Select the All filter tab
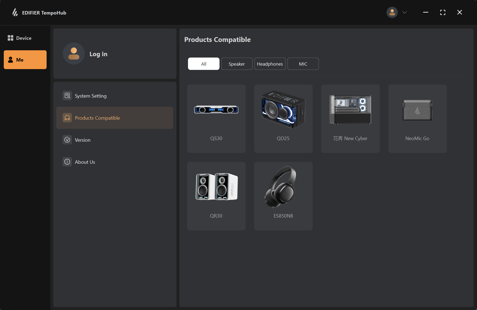The height and width of the screenshot is (310, 477). point(204,64)
